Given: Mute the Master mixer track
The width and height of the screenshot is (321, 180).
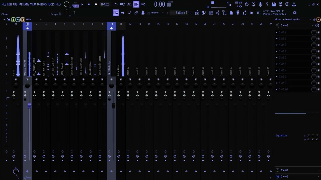Looking at the screenshot, I should click(16, 79).
